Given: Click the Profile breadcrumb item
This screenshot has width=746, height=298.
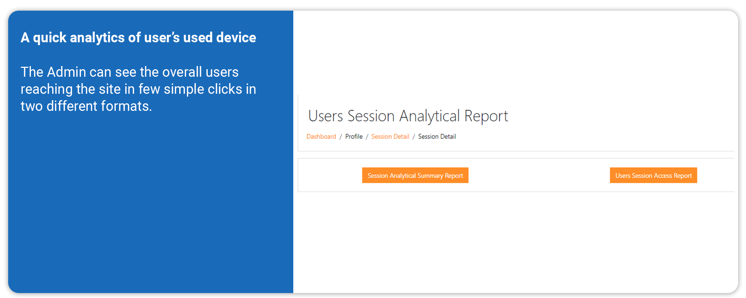Looking at the screenshot, I should pos(354,137).
